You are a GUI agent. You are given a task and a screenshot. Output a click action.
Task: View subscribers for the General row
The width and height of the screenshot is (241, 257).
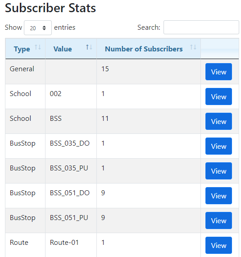[x=218, y=72]
